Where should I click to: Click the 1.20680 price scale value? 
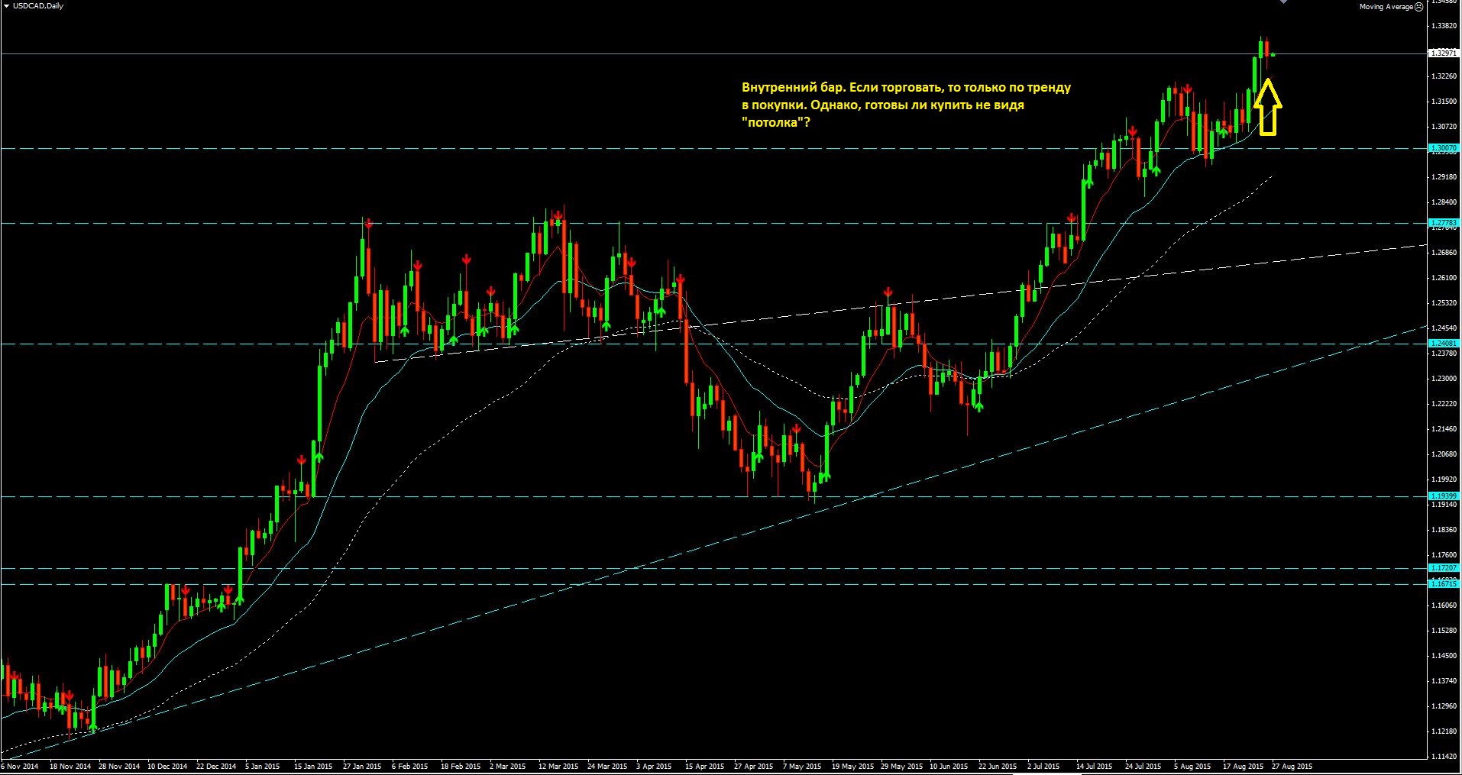coord(1443,454)
